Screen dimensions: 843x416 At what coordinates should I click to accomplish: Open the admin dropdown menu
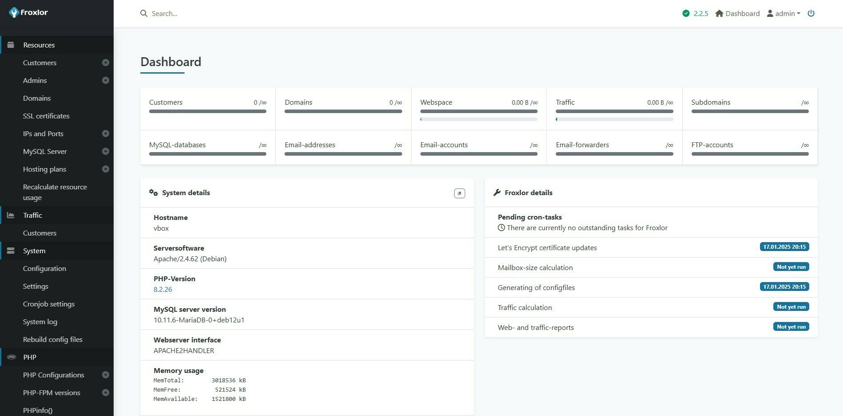tap(784, 13)
